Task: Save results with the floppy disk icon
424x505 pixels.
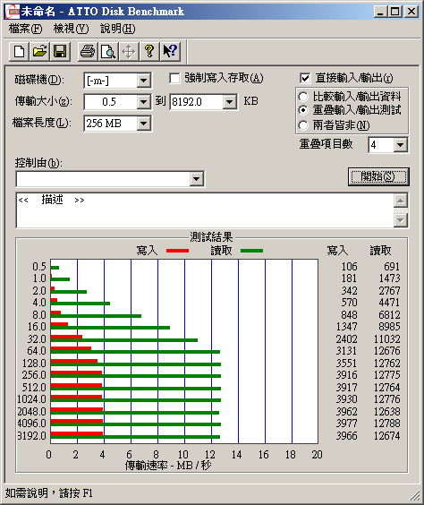Action: (x=60, y=51)
